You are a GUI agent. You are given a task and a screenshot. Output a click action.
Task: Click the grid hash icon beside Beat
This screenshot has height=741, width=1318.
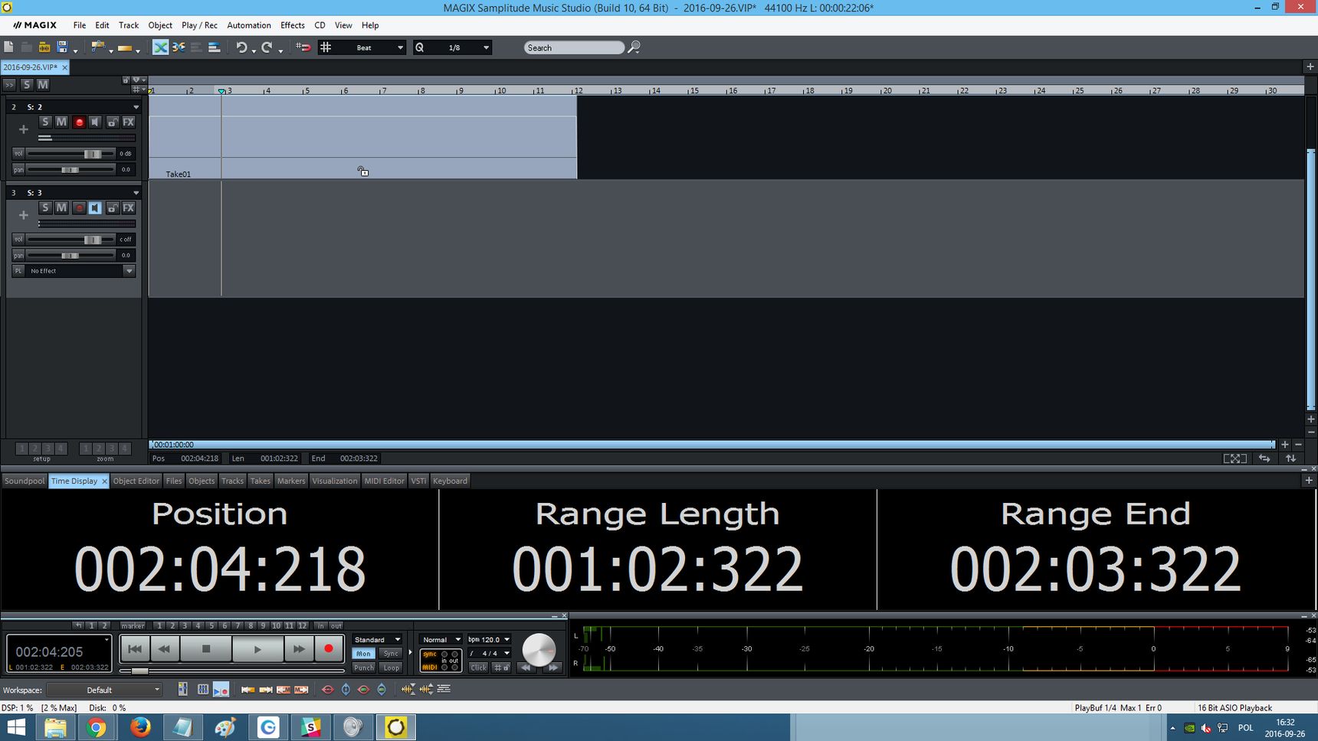point(326,47)
